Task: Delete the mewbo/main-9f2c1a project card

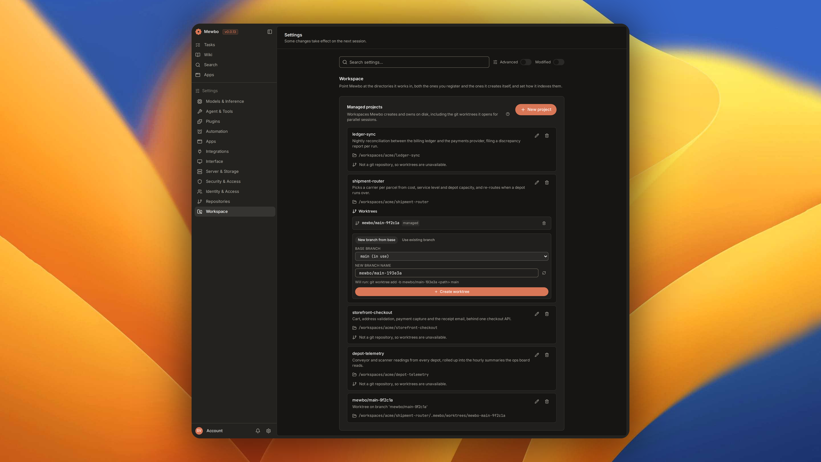Action: point(547,402)
